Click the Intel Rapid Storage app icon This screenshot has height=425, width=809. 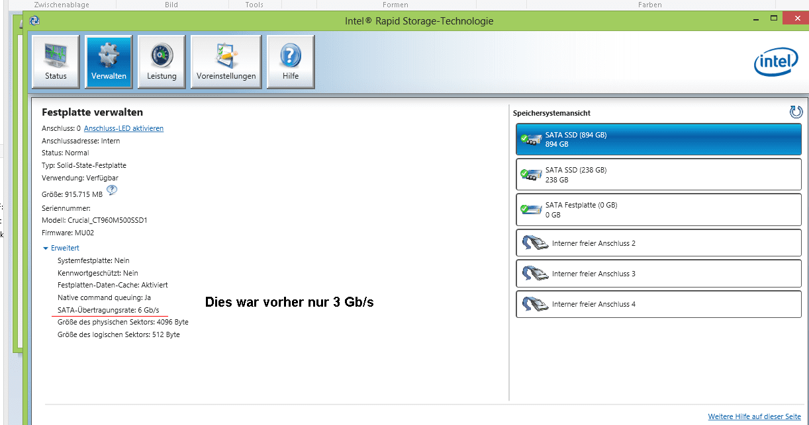[34, 20]
